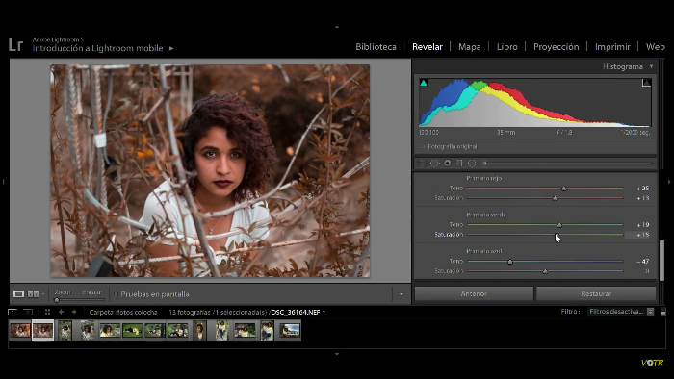The image size is (674, 379).
Task: Open the Revelar module
Action: (x=428, y=47)
